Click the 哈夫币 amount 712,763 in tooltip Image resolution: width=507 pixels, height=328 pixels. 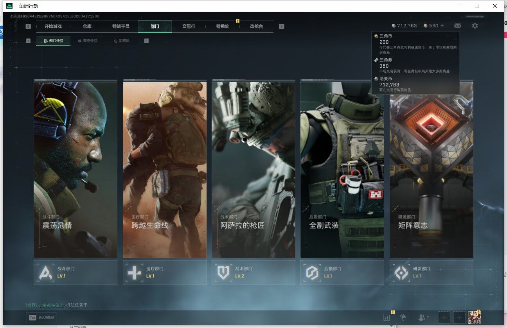point(389,84)
